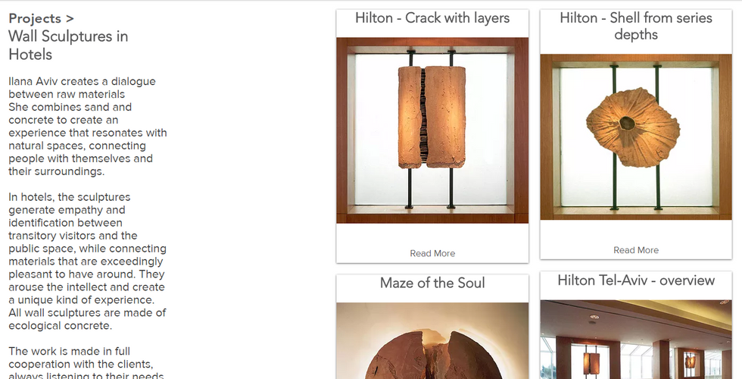Click the Crack with layers sculpture photo
The width and height of the screenshot is (742, 379).
click(432, 130)
